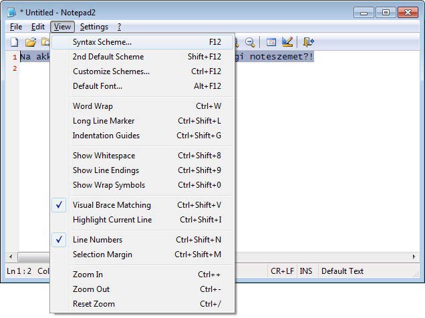Image resolution: width=425 pixels, height=318 pixels.
Task: Open the Settings menu
Action: [94, 27]
